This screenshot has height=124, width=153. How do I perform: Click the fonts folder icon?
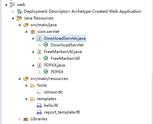click(x=33, y=86)
